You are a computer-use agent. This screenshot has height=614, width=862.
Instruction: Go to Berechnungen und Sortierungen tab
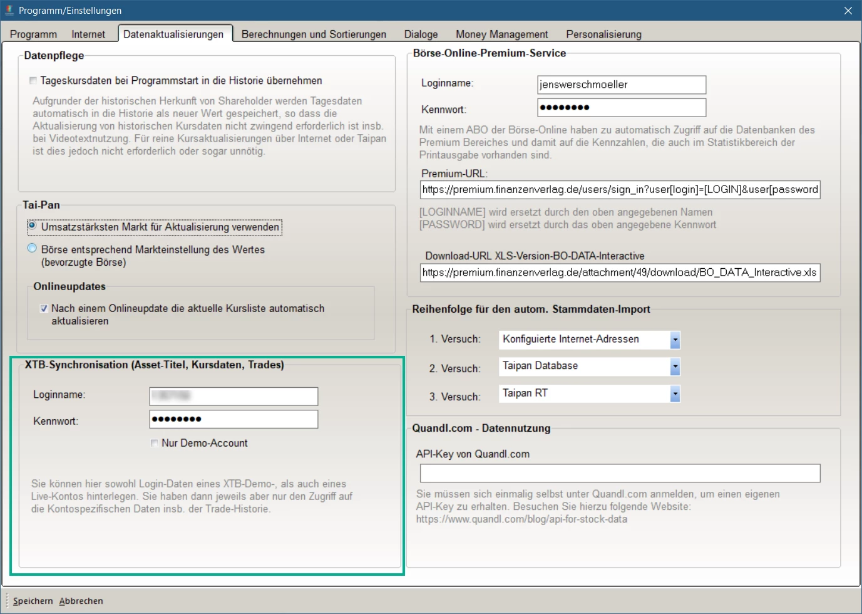click(x=314, y=34)
